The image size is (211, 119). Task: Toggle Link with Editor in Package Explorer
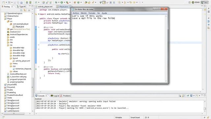(25, 10)
